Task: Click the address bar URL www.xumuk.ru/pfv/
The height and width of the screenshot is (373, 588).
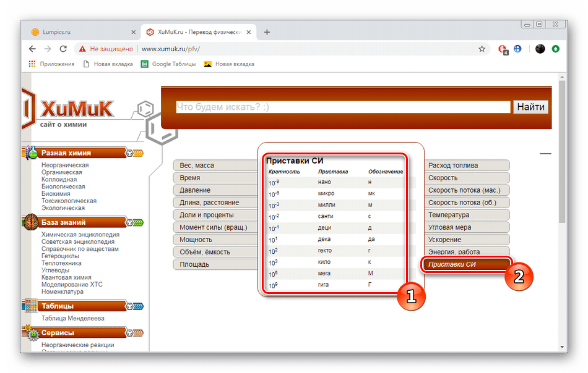Action: coord(171,49)
